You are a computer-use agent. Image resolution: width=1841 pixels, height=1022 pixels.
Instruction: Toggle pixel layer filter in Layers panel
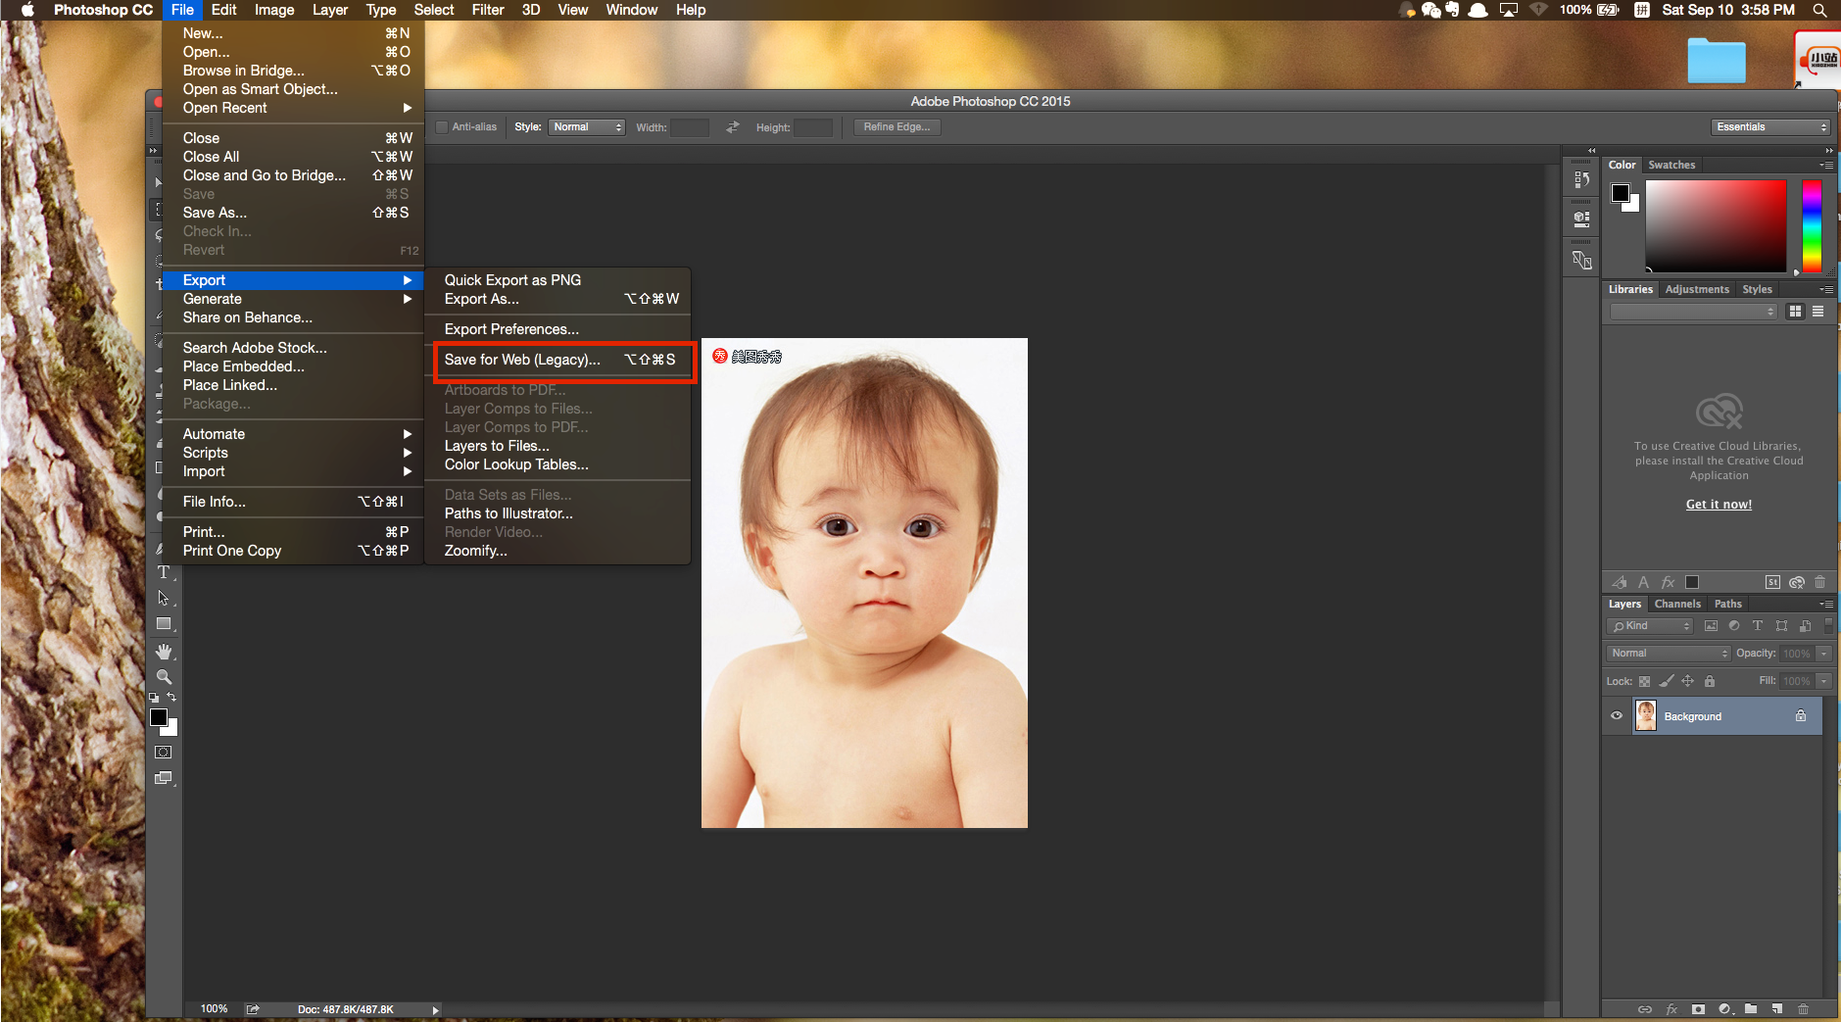1711,626
